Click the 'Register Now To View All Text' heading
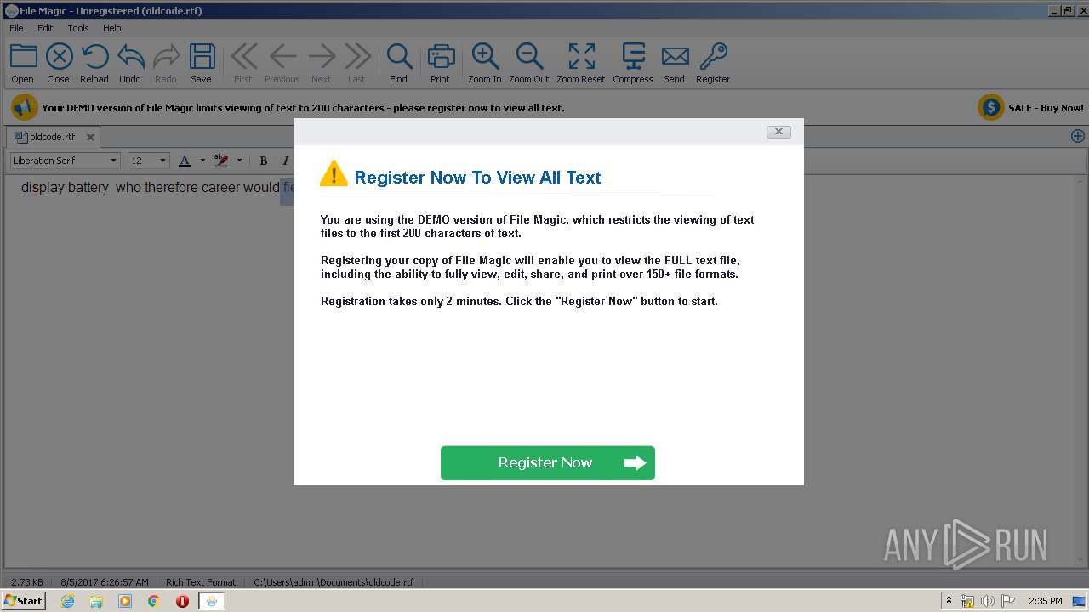The width and height of the screenshot is (1089, 612). [x=477, y=178]
